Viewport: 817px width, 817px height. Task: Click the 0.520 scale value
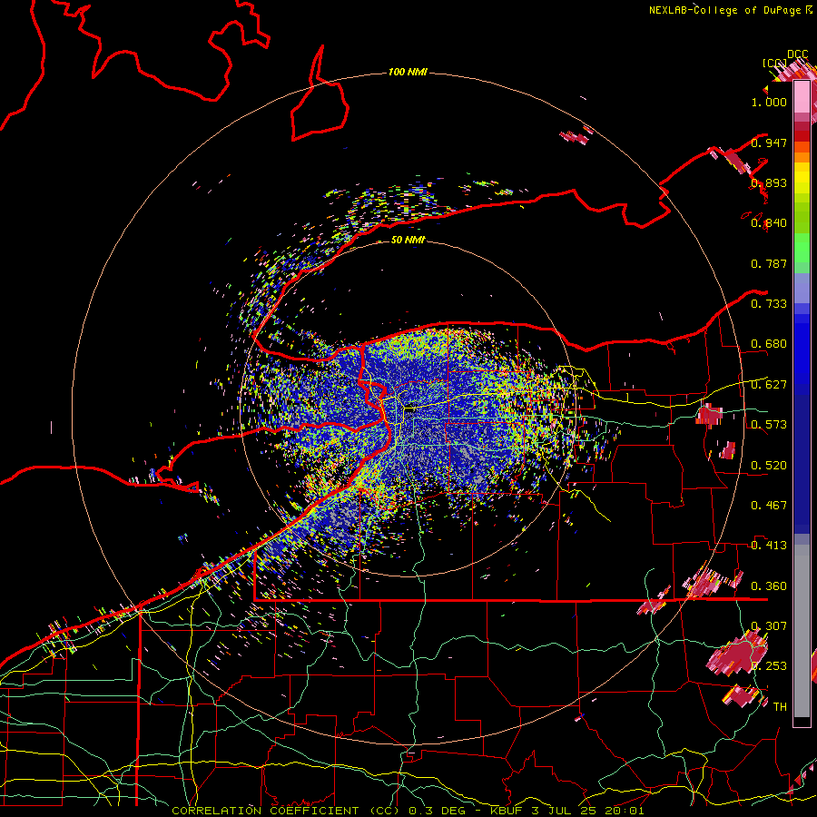769,466
